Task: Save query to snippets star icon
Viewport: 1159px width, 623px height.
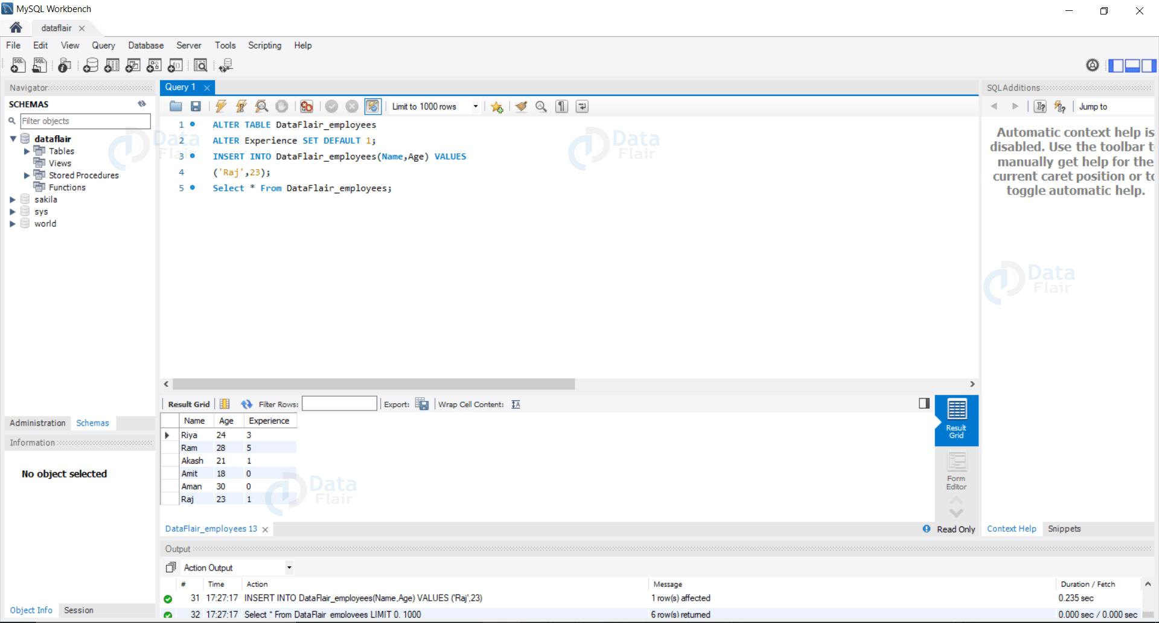Action: pyautogui.click(x=497, y=107)
